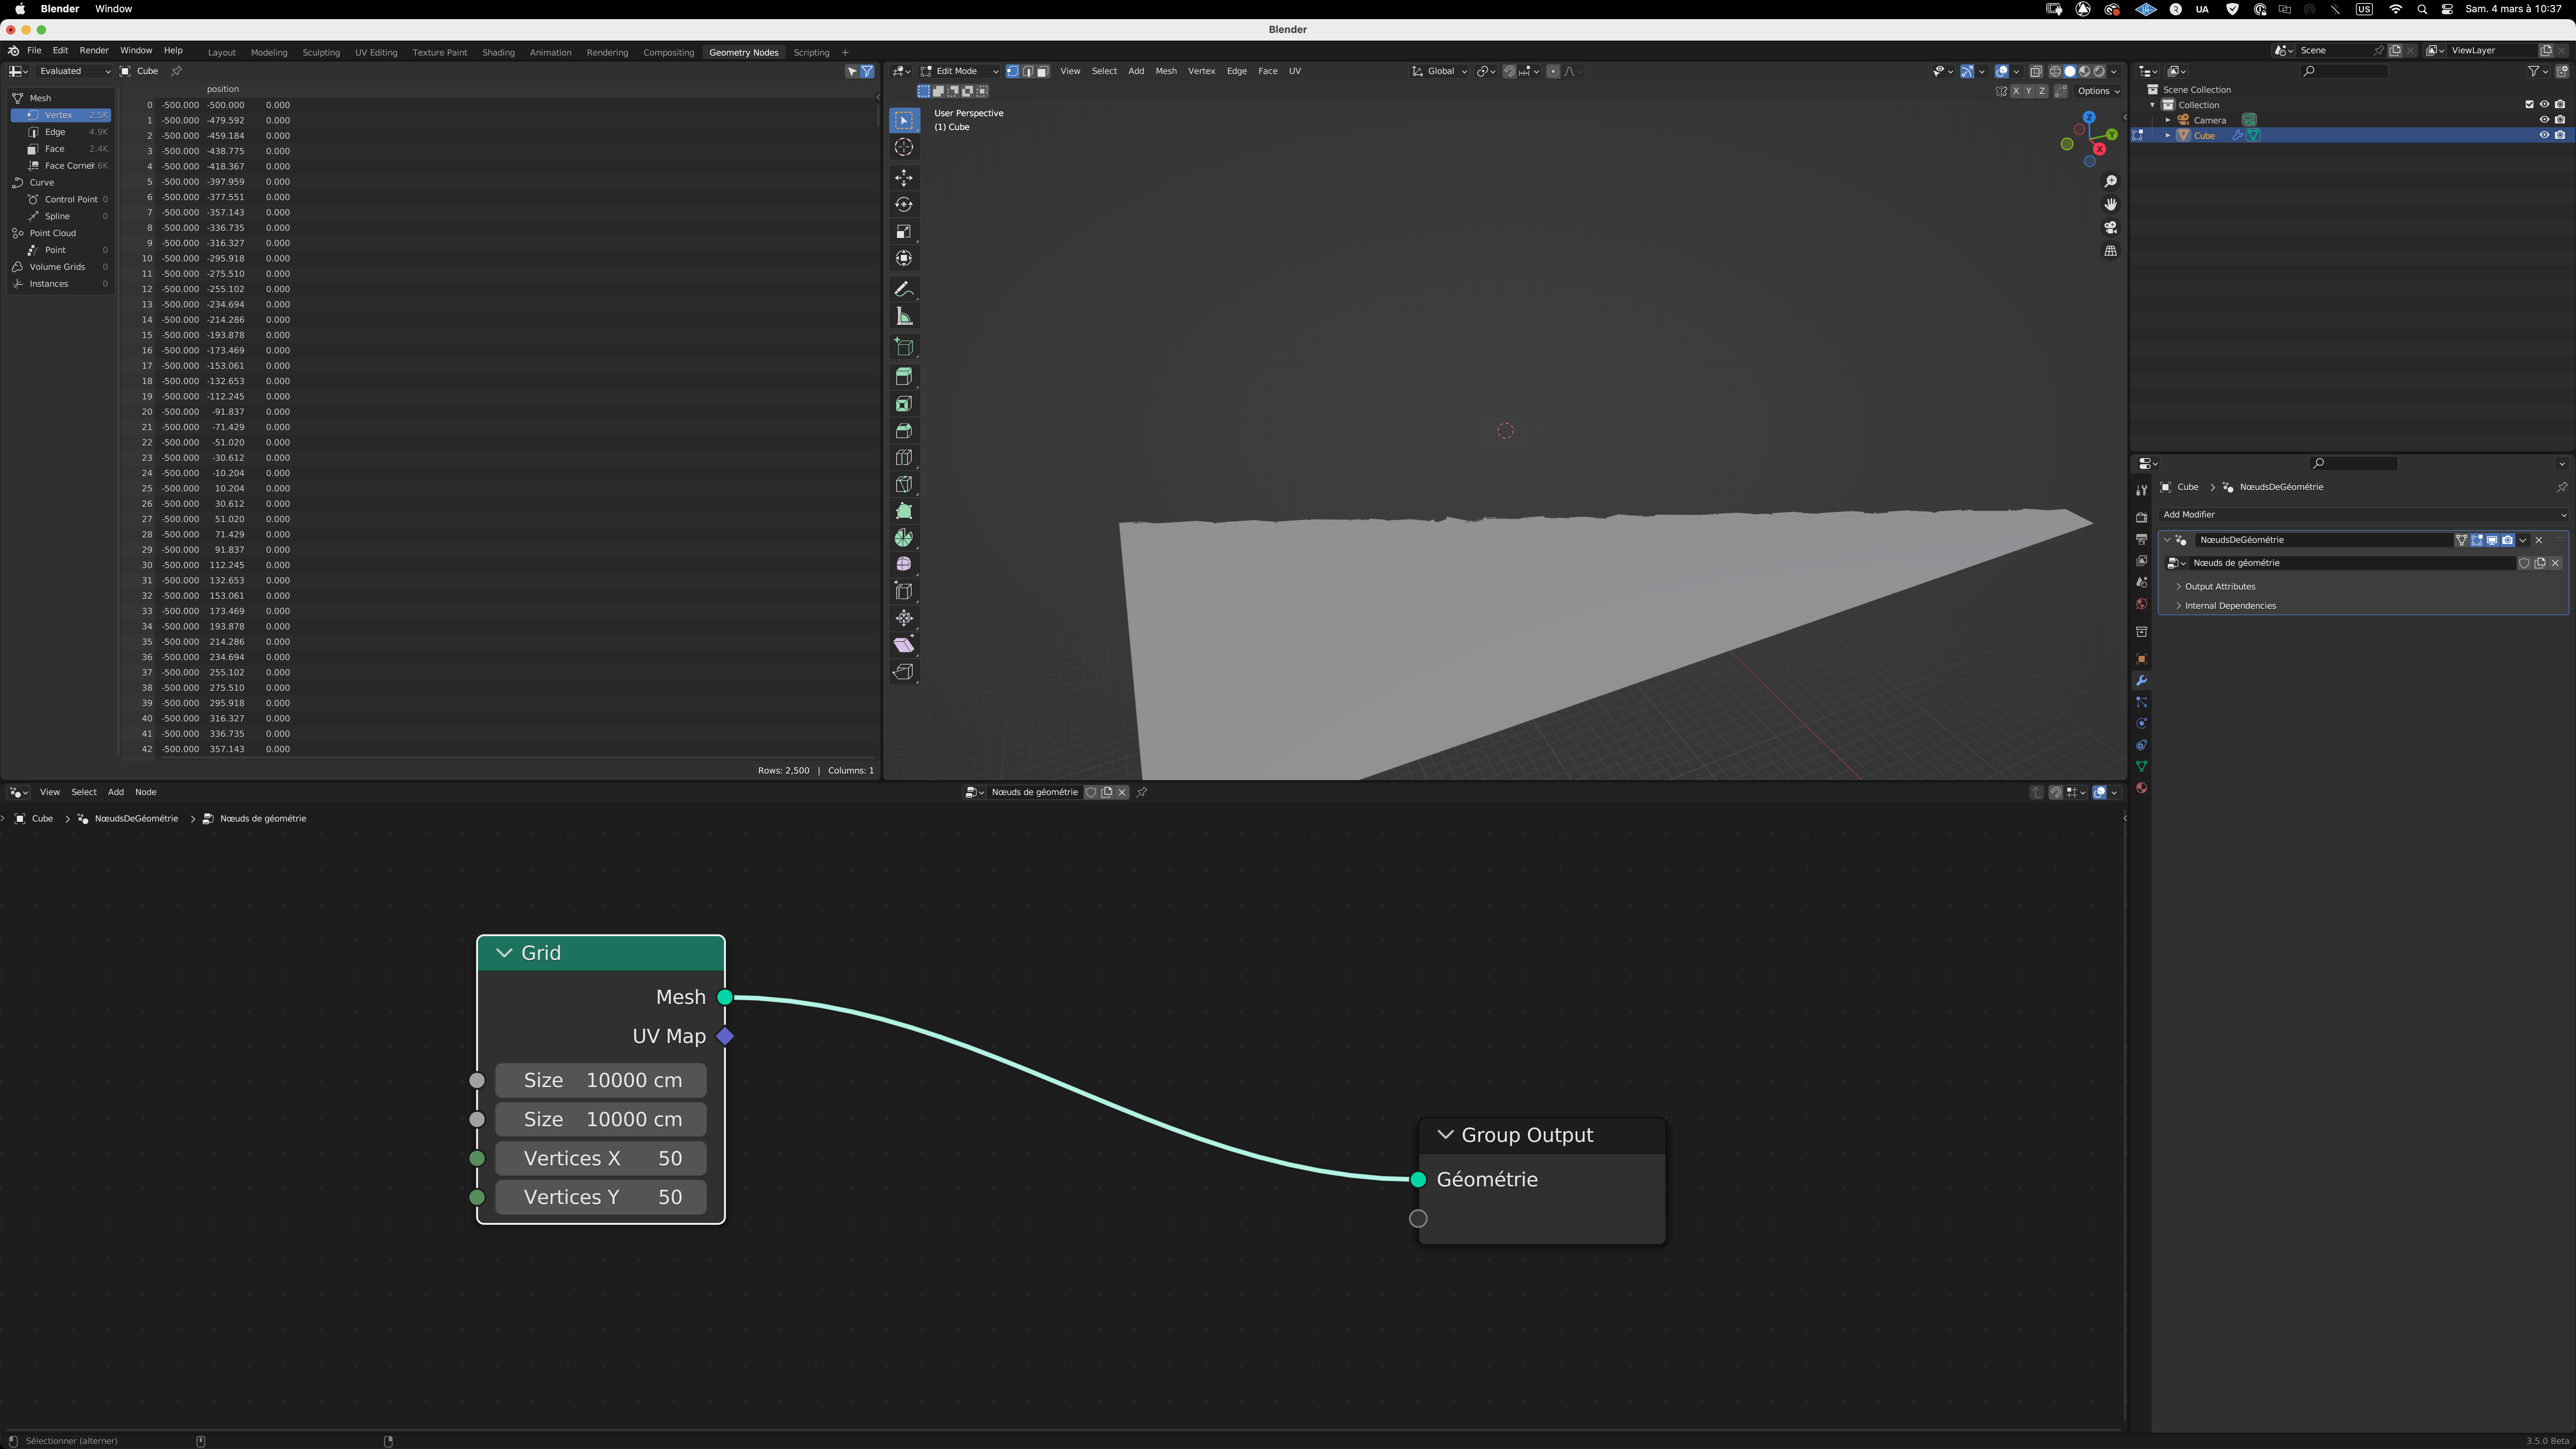Remove the NœudsDeGéométrie modifier

pos(2539,540)
